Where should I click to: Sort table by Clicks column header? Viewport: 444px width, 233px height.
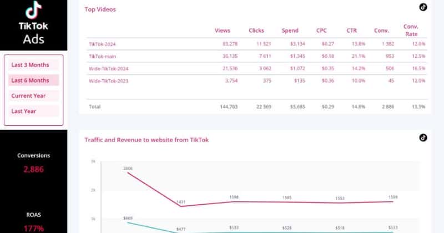(256, 31)
